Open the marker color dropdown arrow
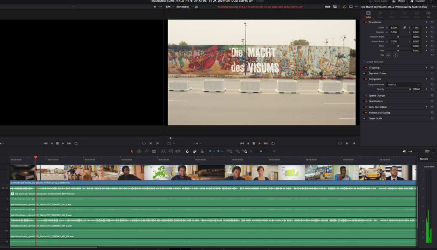Viewport: 437px width, 250px height. click(222, 152)
